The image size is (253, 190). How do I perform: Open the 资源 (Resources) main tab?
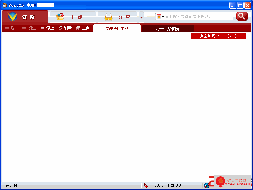pyautogui.click(x=25, y=17)
